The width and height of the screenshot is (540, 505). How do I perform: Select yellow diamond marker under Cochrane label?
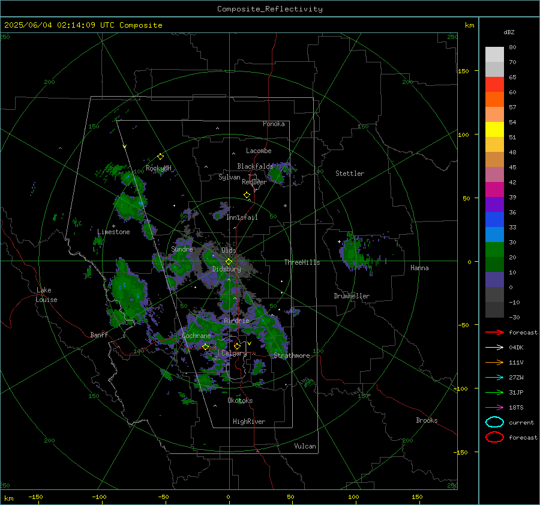coord(205,346)
